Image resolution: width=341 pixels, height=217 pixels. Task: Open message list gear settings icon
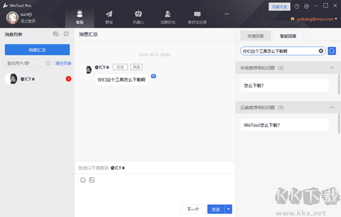tap(66, 34)
